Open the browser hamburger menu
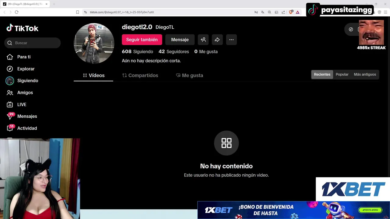 click(x=386, y=12)
